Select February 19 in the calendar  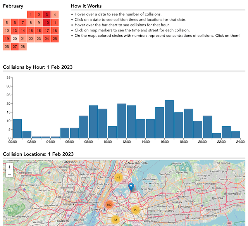coord(7,39)
